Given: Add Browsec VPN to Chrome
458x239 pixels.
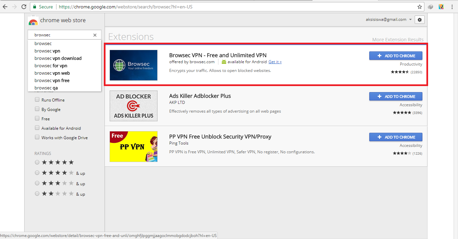Looking at the screenshot, I should (x=396, y=56).
